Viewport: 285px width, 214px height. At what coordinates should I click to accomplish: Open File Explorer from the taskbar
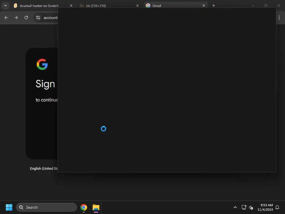click(96, 207)
